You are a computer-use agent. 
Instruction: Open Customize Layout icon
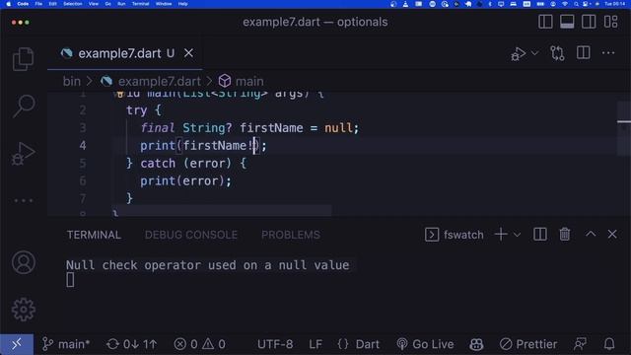coord(611,22)
